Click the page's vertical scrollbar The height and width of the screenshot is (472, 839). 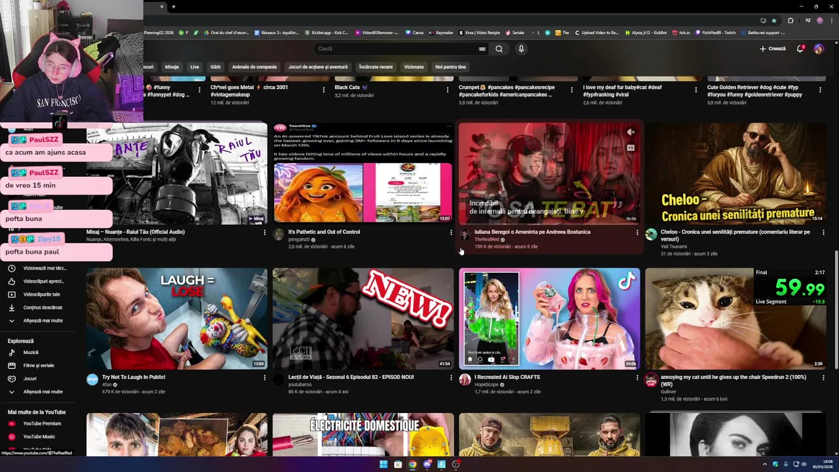tap(836, 310)
